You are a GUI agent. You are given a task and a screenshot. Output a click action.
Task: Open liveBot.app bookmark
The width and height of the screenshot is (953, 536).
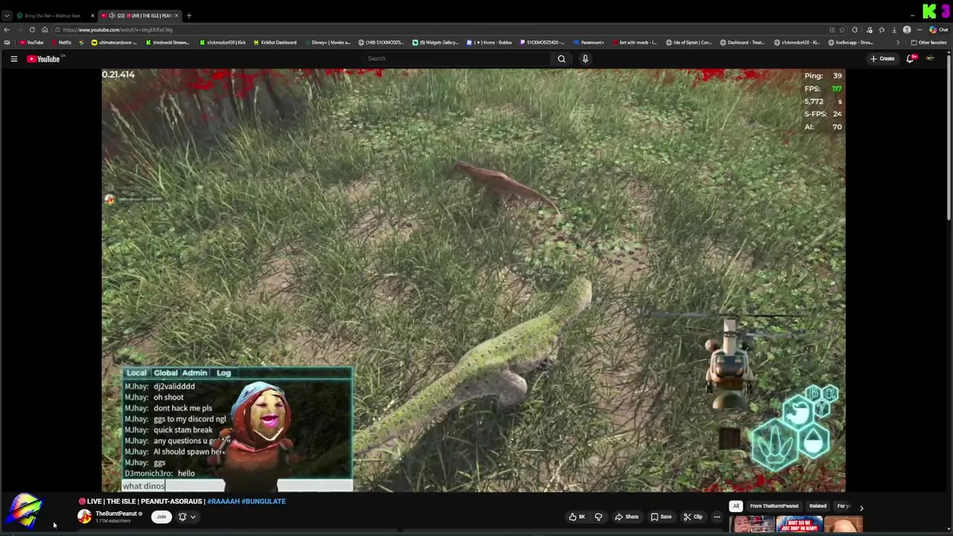click(851, 42)
